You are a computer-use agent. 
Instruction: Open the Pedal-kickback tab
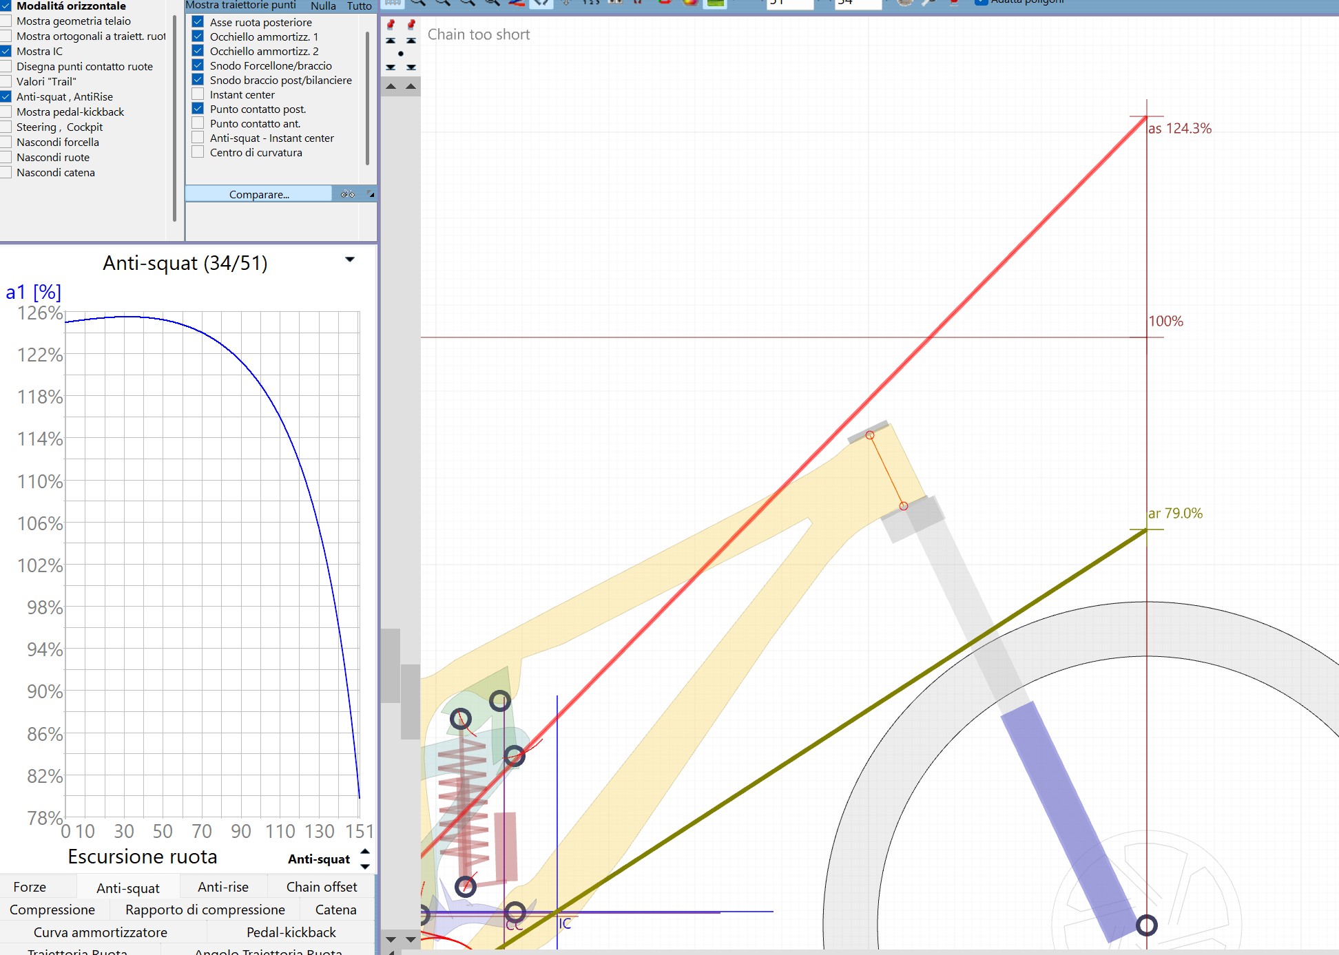tap(291, 932)
